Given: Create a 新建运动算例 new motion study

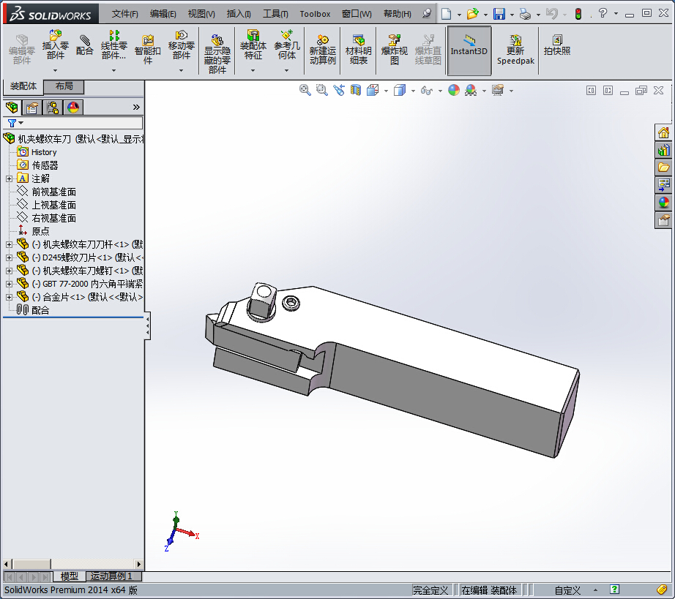Looking at the screenshot, I should point(322,50).
